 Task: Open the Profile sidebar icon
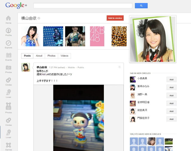click(x=8, y=31)
